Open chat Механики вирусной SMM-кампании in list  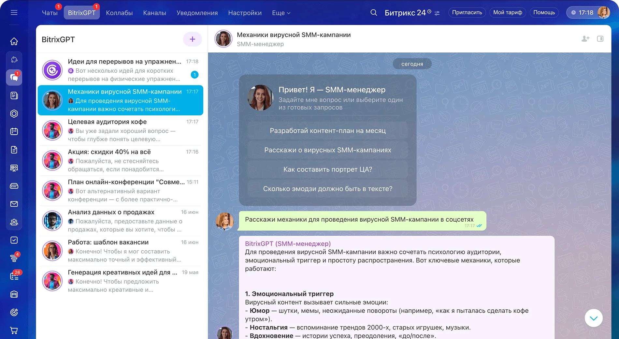click(121, 100)
